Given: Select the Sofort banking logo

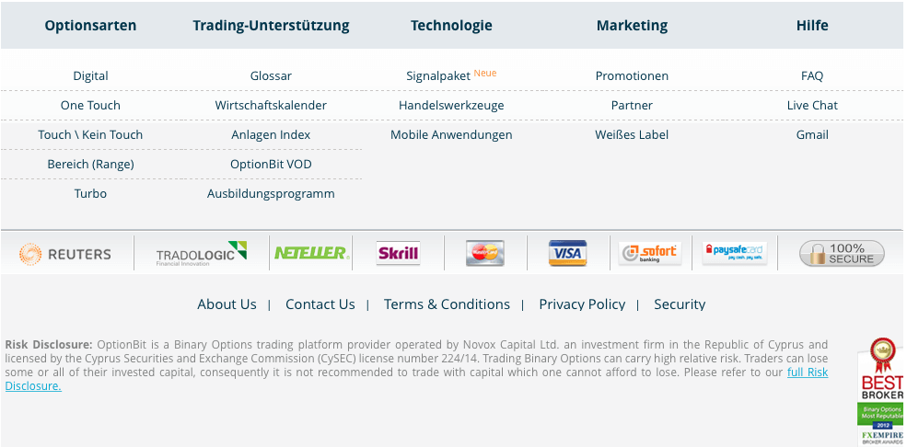Looking at the screenshot, I should [650, 253].
